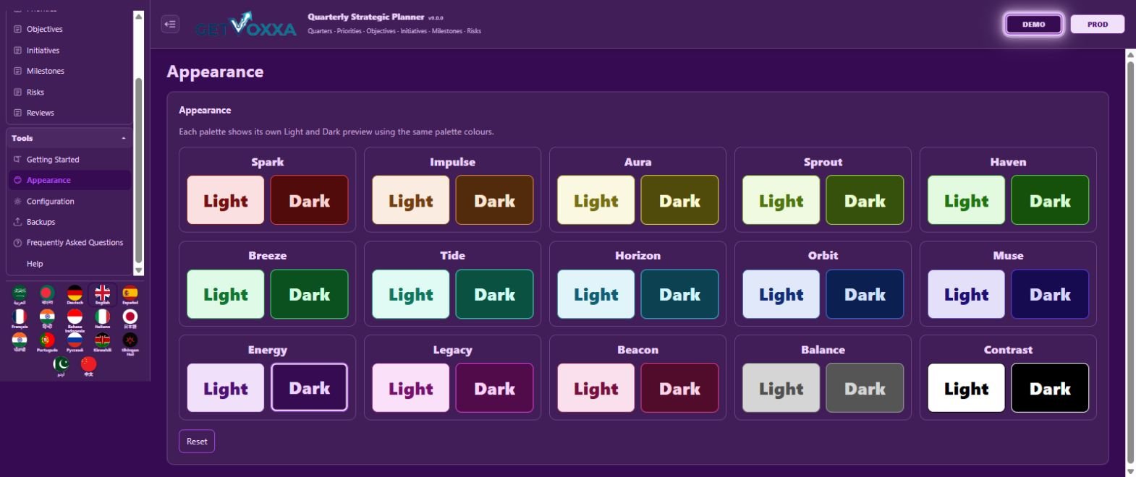Choose the Português Portugal flag

tap(47, 342)
